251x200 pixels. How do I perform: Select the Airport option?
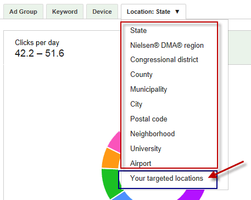tap(141, 163)
